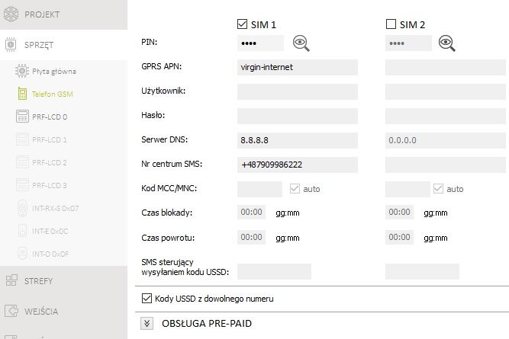Screen dimensions: 509x339
Task: Open the PROJEKT section icon
Action: [11, 14]
